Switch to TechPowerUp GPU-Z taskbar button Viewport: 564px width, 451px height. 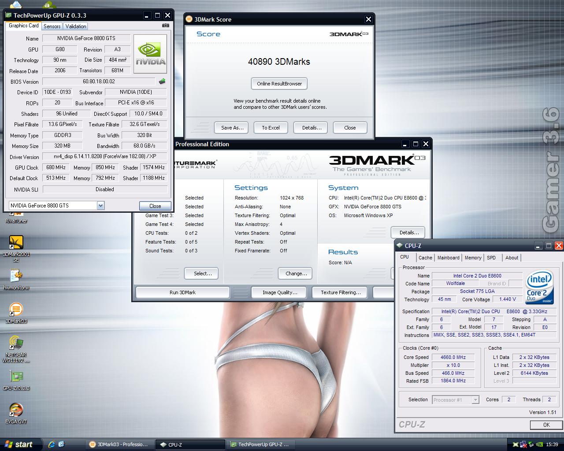click(x=261, y=445)
